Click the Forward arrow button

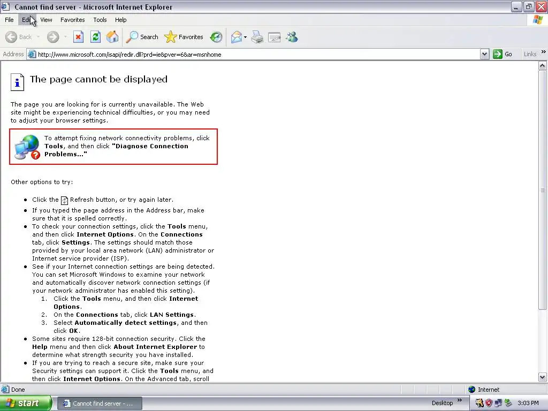point(53,37)
